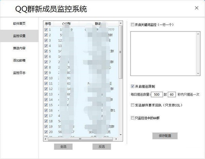This screenshot has height=159, width=205.
Task: Select 监控设置 in the sidebar
Action: (x=19, y=36)
